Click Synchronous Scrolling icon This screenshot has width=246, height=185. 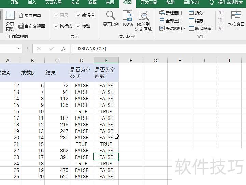click(x=221, y=21)
